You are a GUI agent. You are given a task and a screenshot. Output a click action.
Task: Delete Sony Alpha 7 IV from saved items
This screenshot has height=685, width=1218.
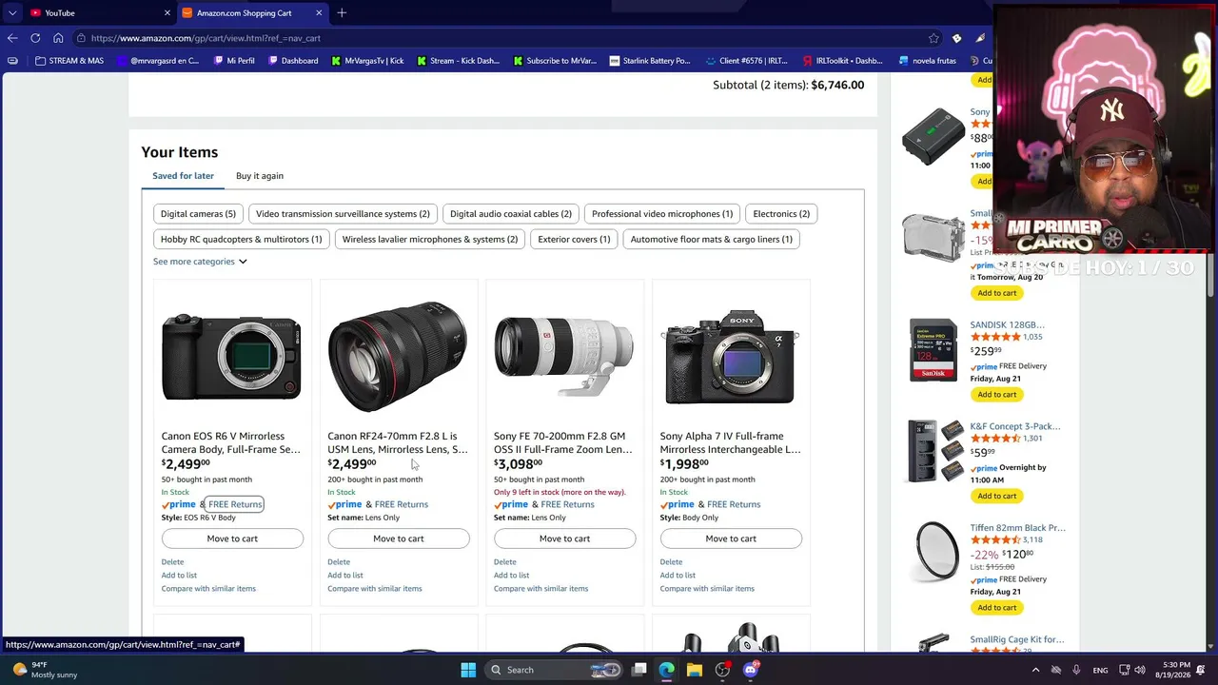(x=671, y=562)
